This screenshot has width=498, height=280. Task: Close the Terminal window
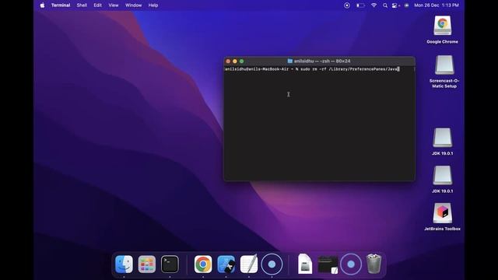click(x=228, y=61)
